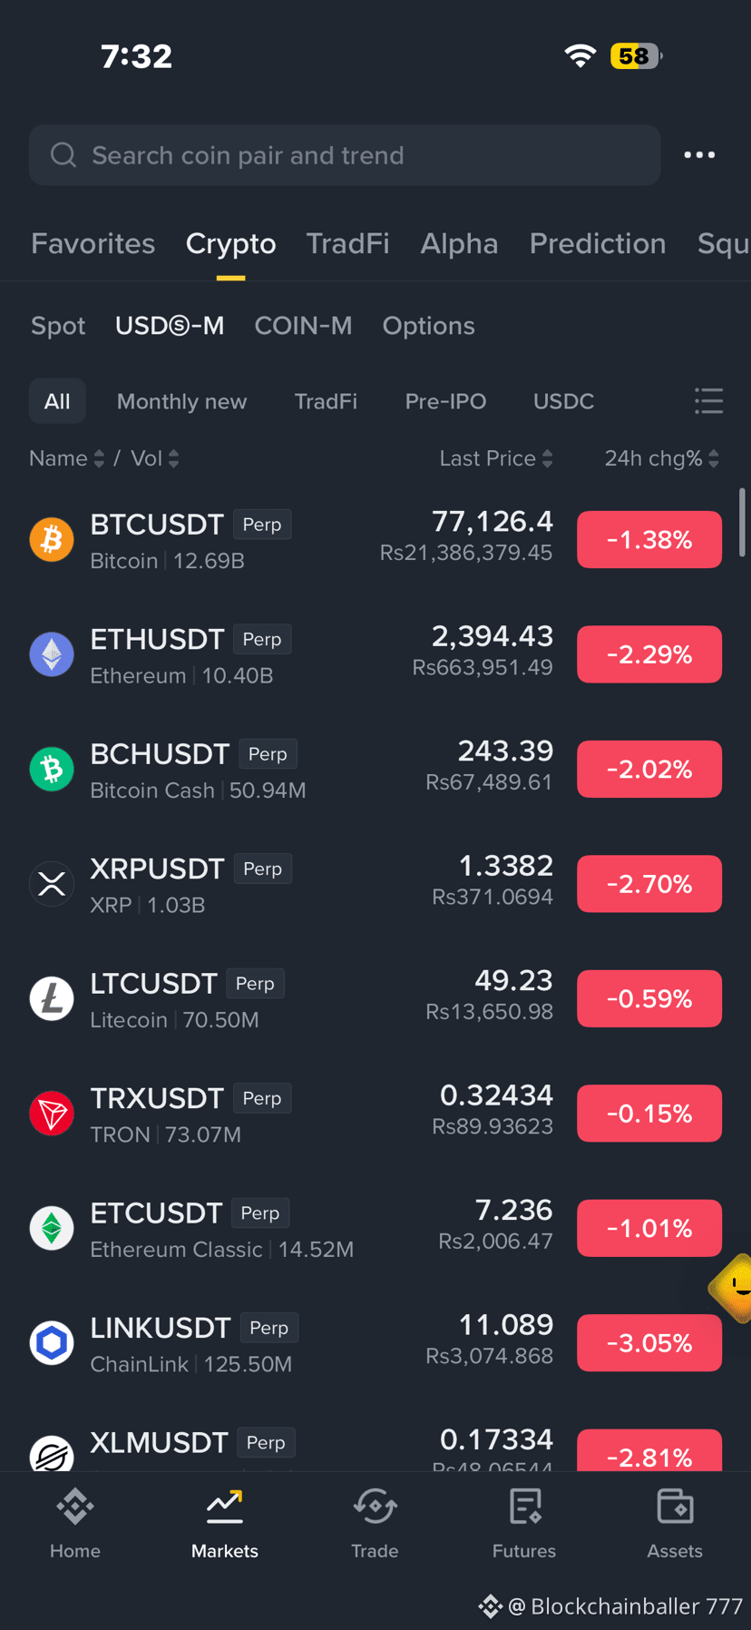Open the Assets wallet icon

[x=675, y=1508]
